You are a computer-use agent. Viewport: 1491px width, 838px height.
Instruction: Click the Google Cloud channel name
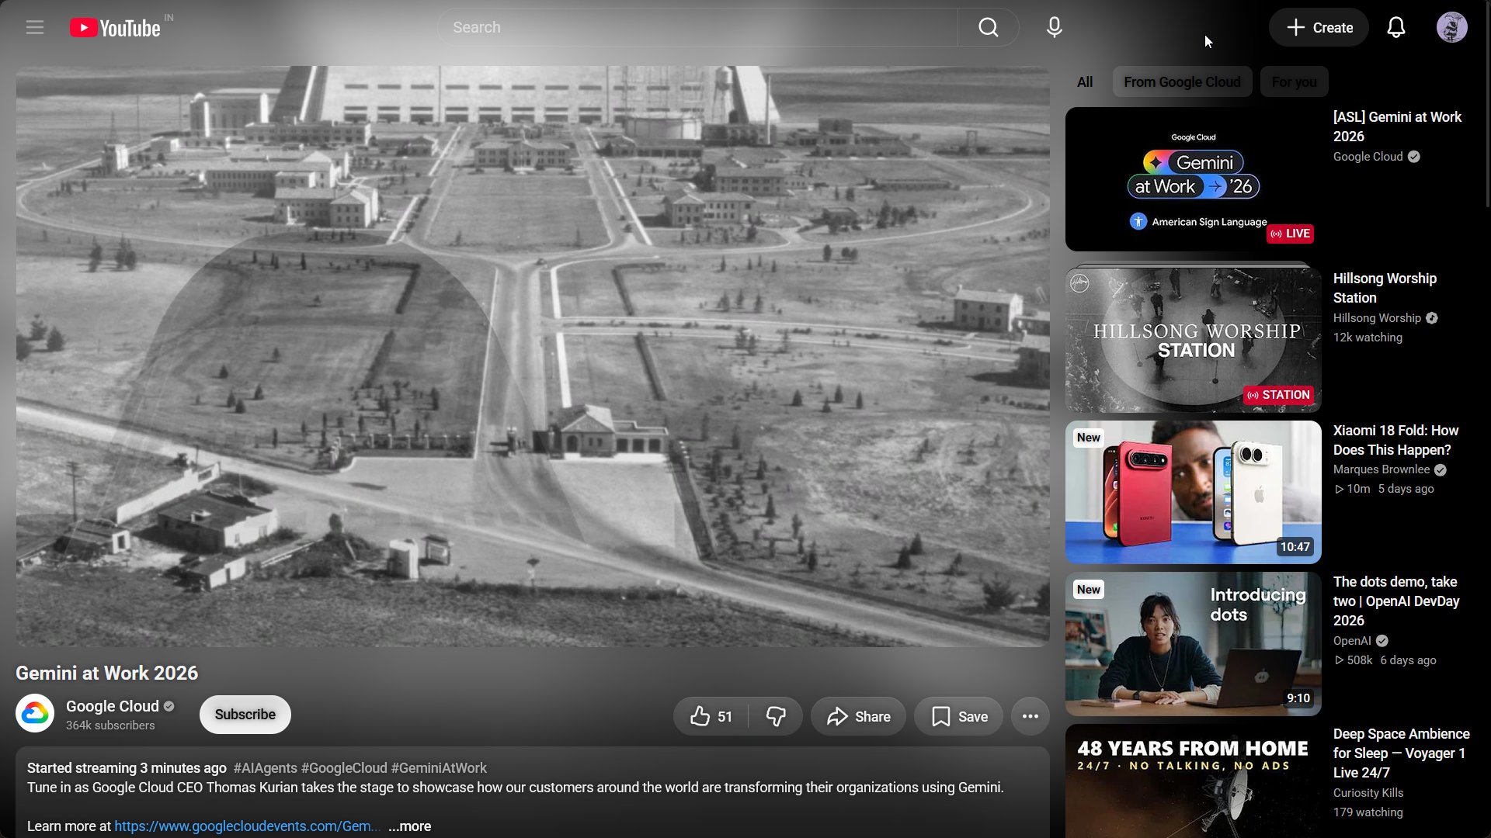click(113, 706)
